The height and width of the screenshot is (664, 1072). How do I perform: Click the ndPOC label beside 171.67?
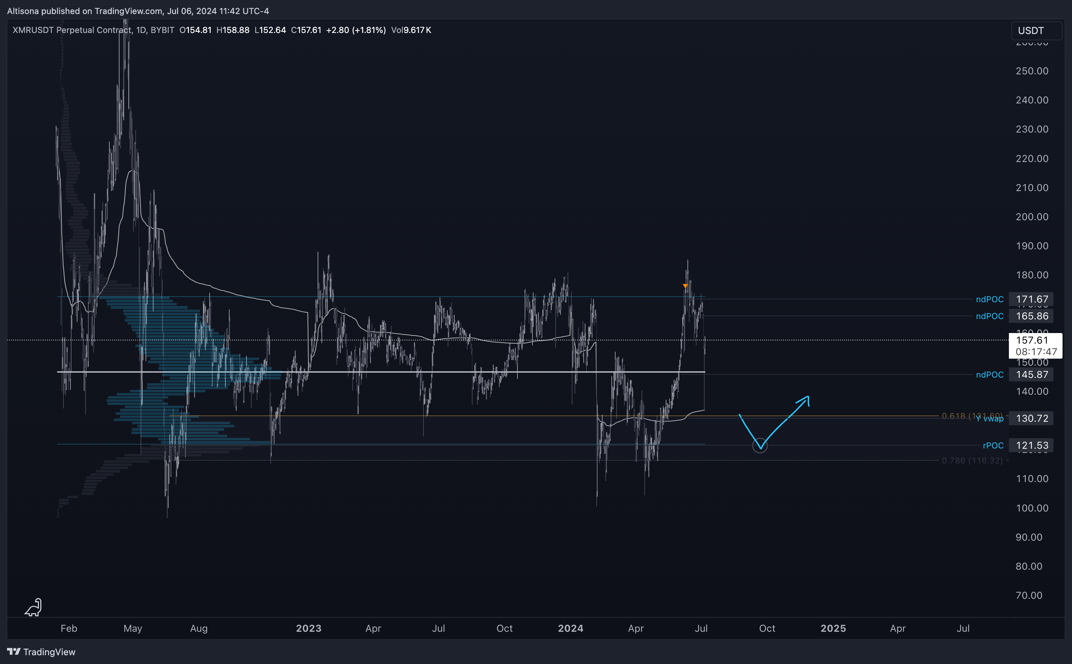tap(990, 299)
